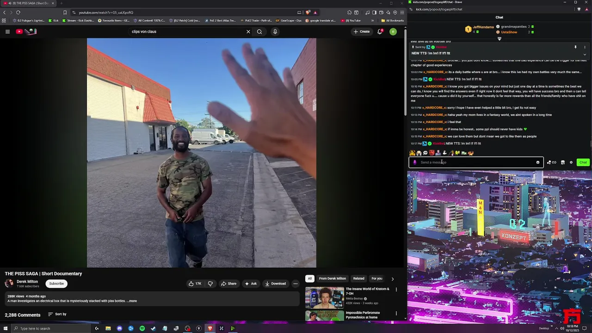Viewport: 592px width, 333px height.
Task: Open Spotify from the taskbar
Action: [x=142, y=328]
